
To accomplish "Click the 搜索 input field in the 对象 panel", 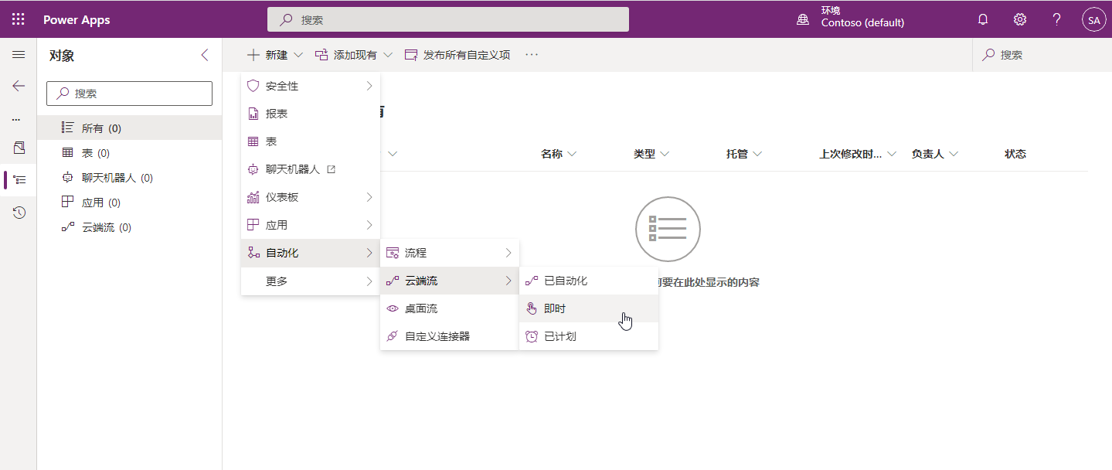I will pos(129,93).
